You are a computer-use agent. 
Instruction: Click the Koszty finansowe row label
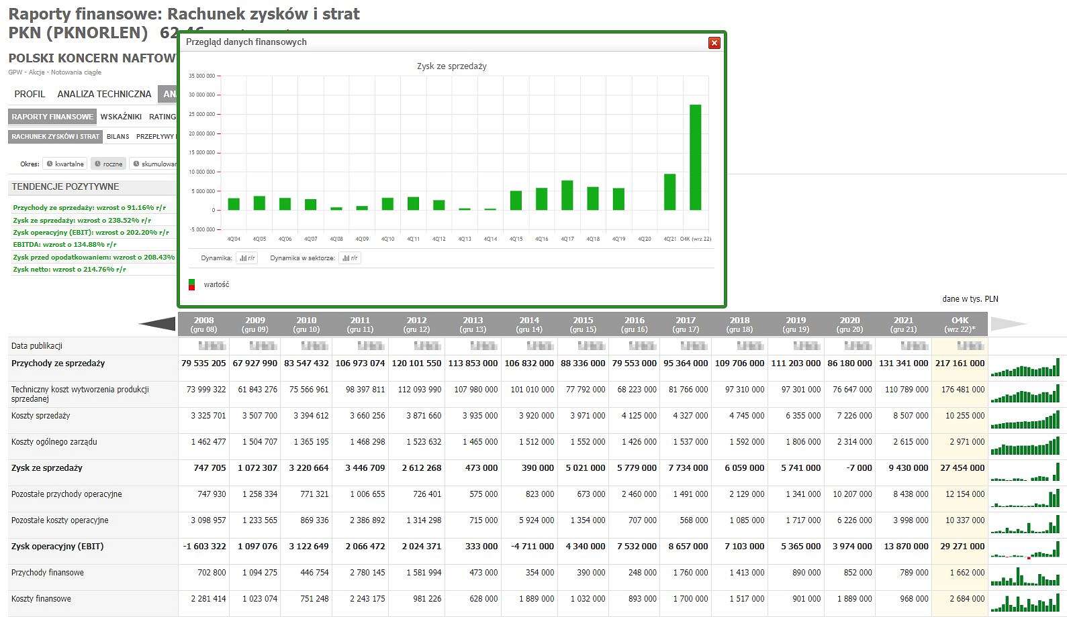pos(41,599)
